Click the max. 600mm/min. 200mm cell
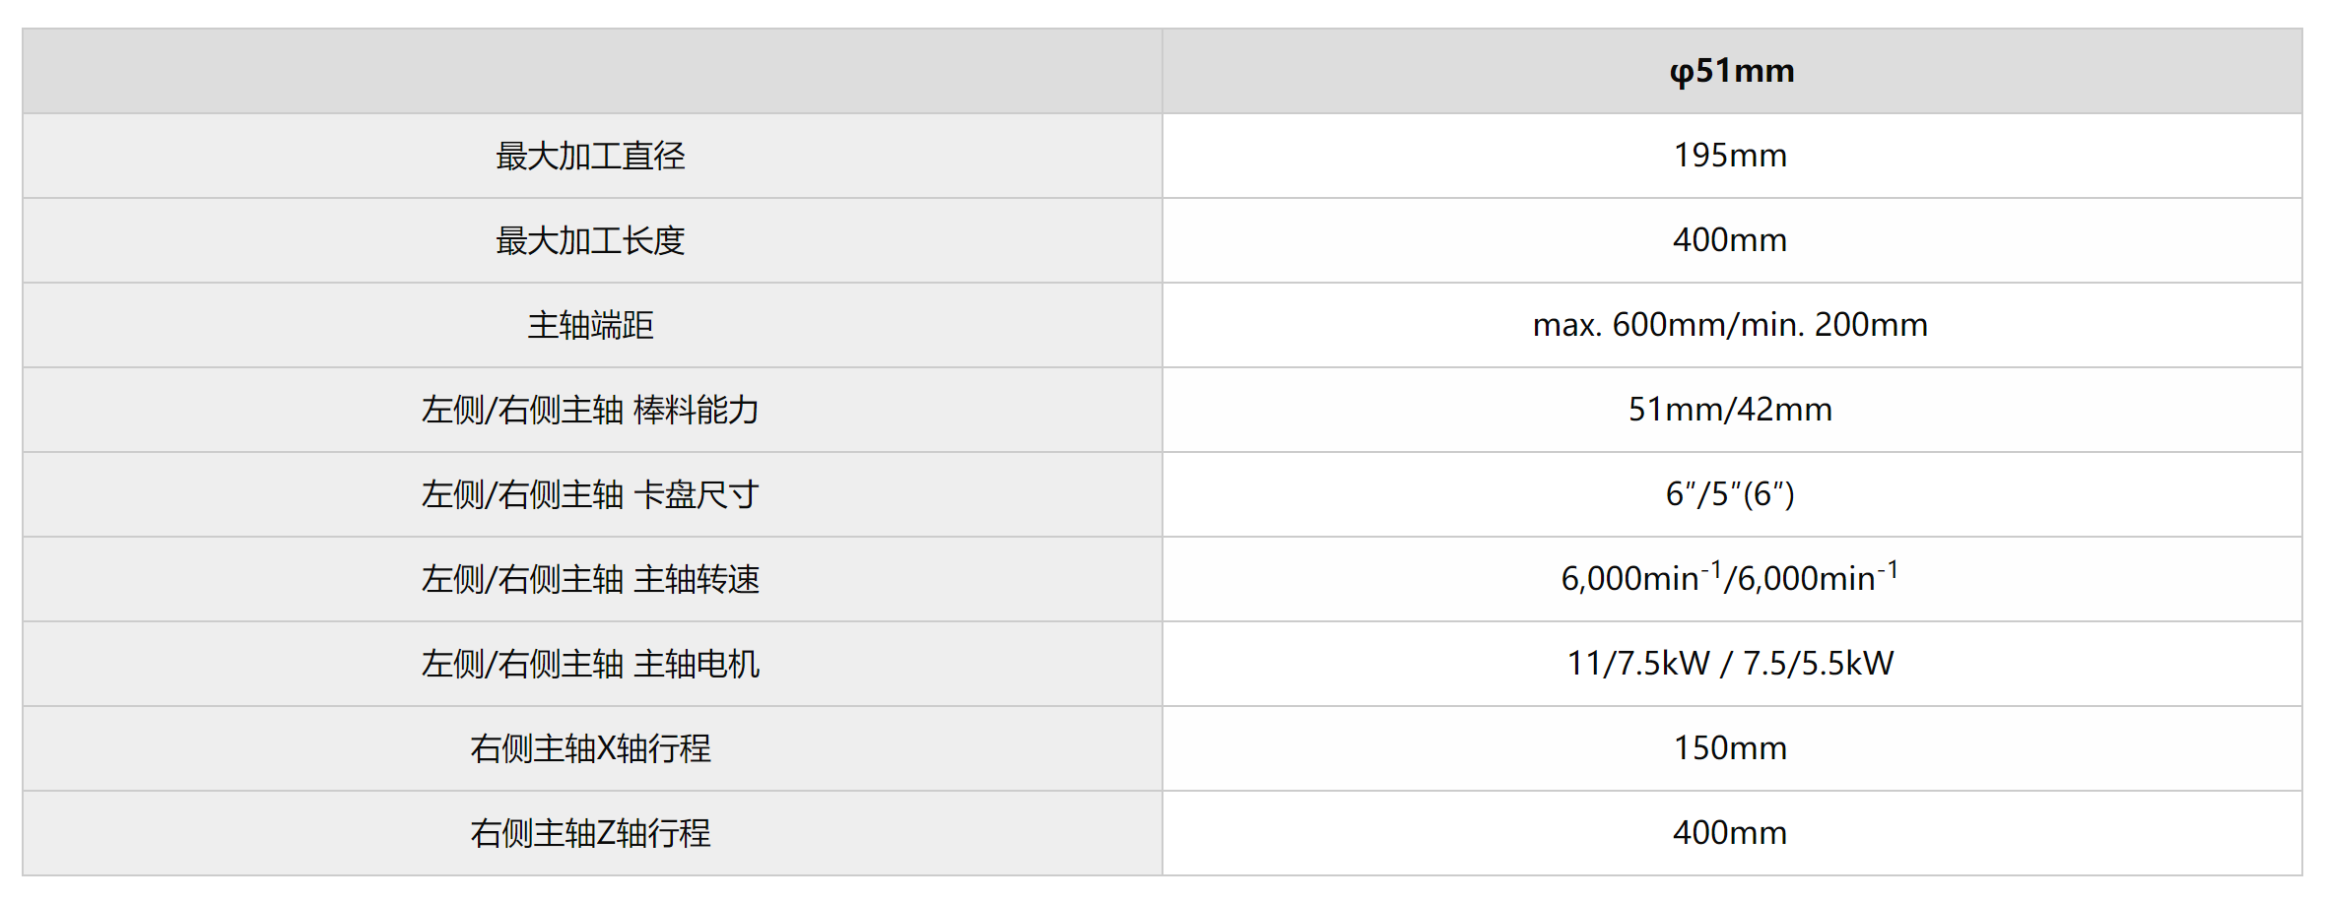2326x902 pixels. (1730, 325)
